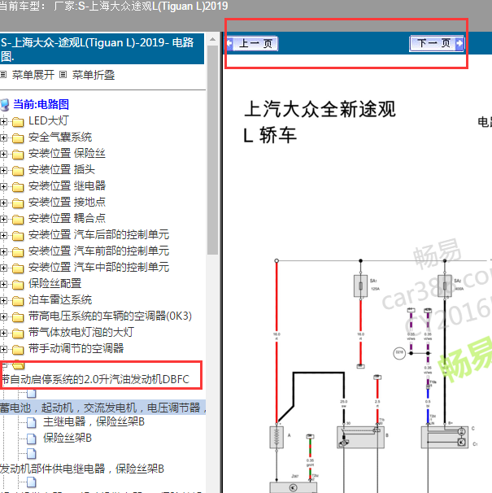
Task: Open 蓄电池，起动机，交流发电机 page
Action: pyautogui.click(x=103, y=408)
